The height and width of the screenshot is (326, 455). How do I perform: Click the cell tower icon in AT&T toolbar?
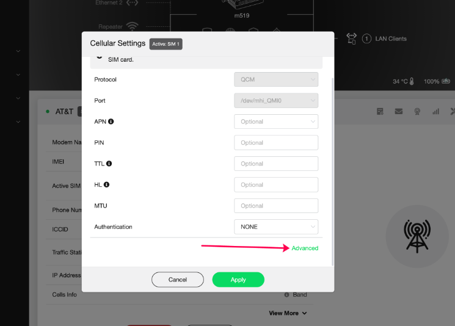click(x=417, y=111)
